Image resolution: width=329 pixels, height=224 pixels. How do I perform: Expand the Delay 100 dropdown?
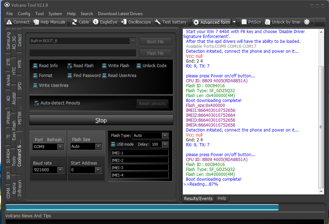165,144
